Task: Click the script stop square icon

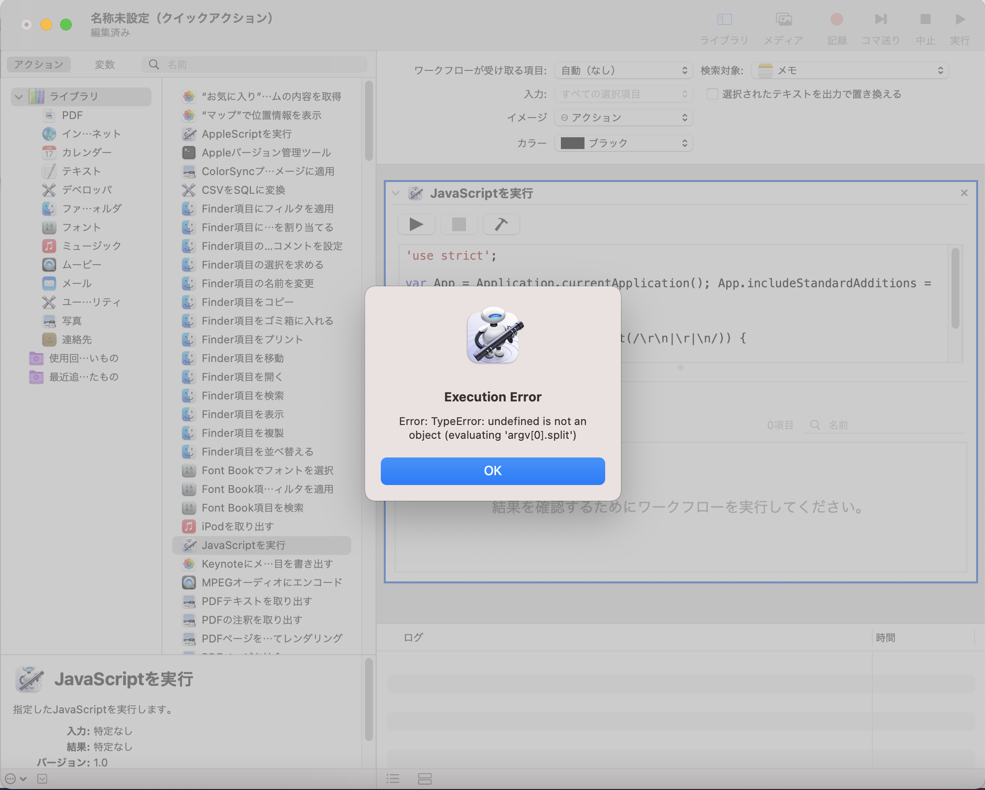Action: tap(459, 224)
